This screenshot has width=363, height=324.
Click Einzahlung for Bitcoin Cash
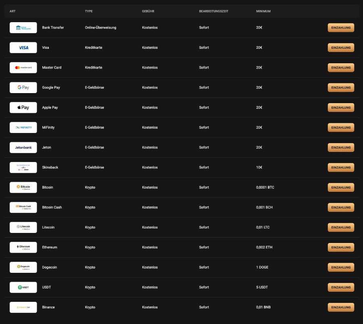pos(341,207)
